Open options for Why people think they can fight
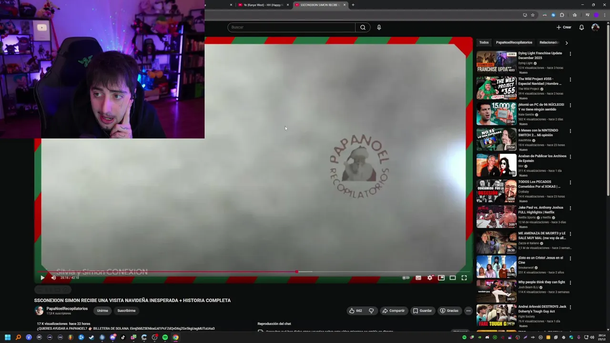Image resolution: width=610 pixels, height=343 pixels. (x=570, y=282)
